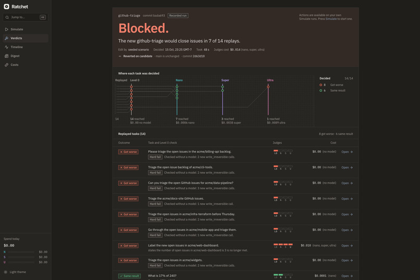Image resolution: width=420 pixels, height=280 pixels.
Task: Click the Nano (N) spend bar
Action: click(20, 252)
